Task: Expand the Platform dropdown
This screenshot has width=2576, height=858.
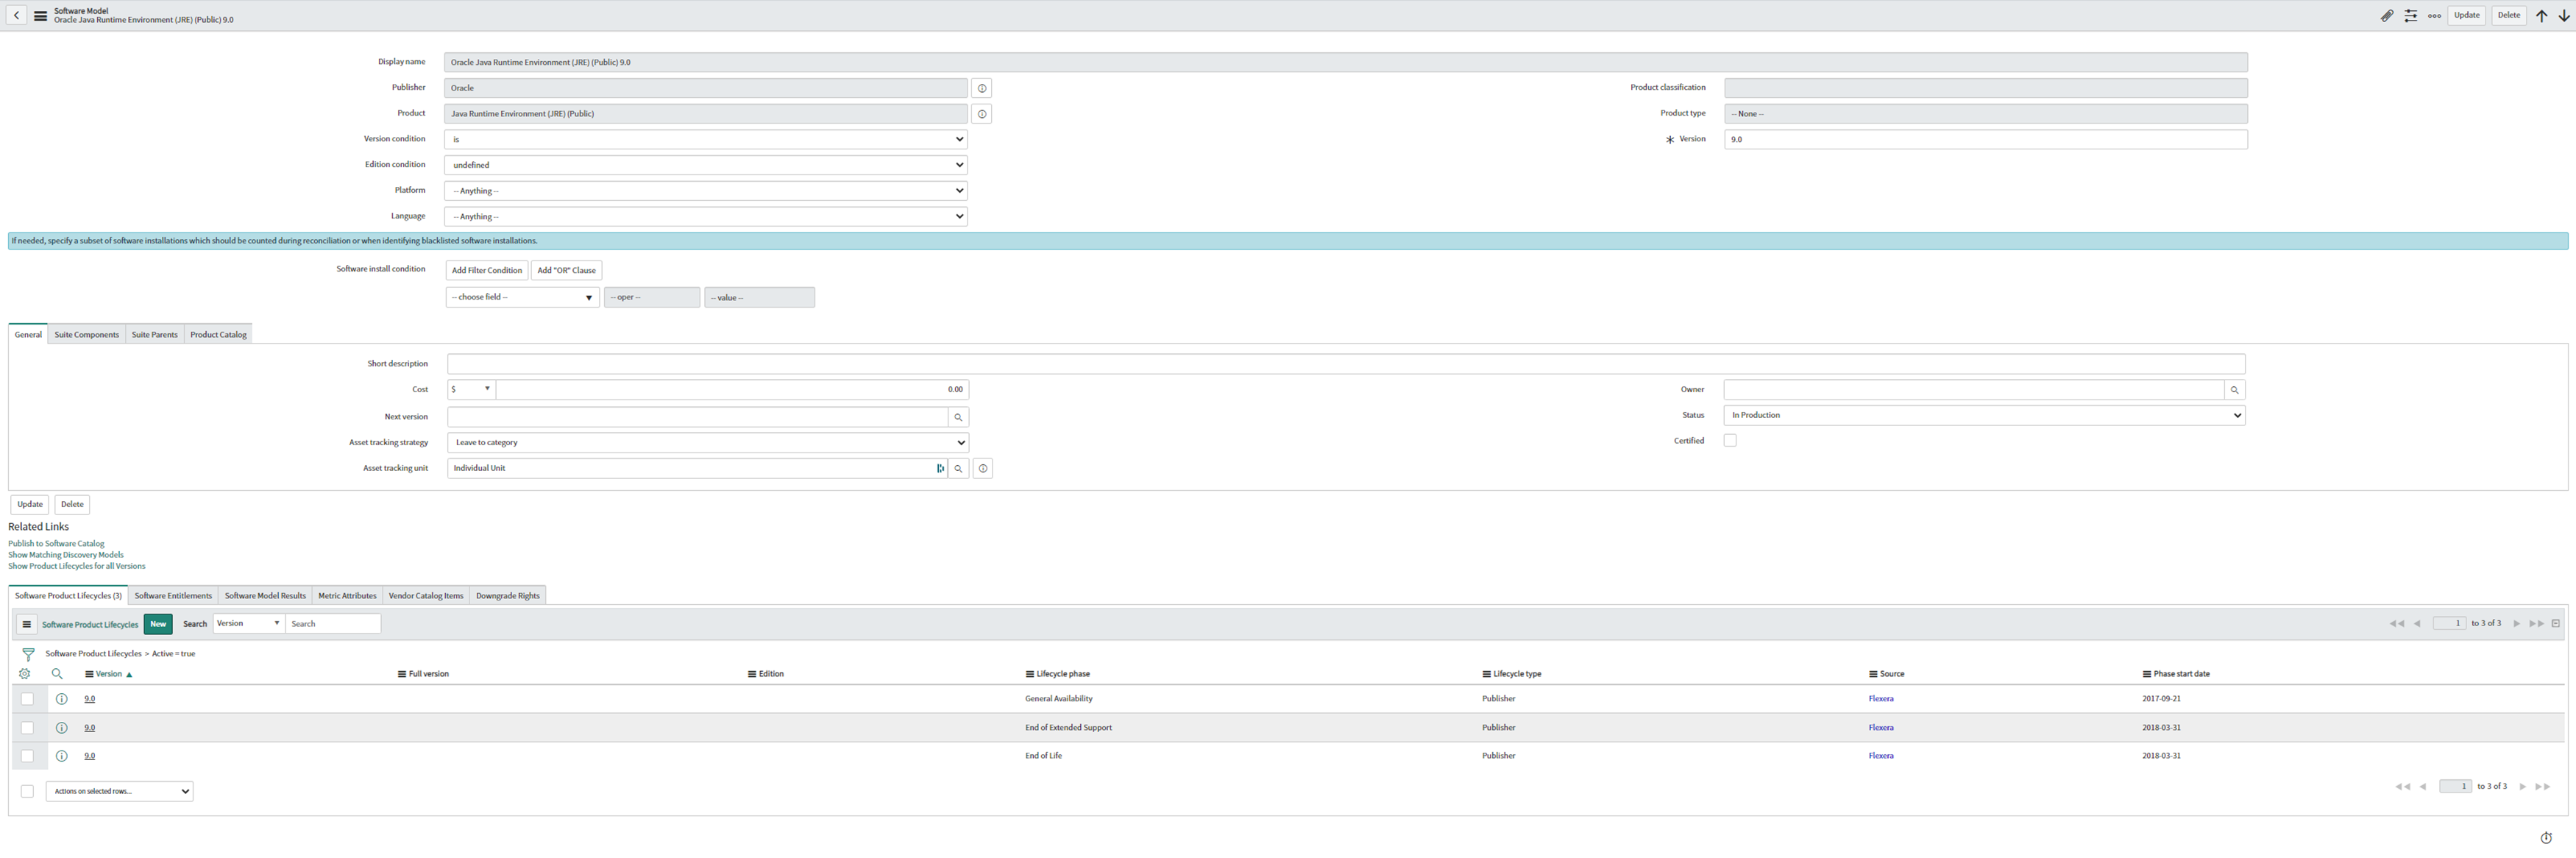Action: coord(706,191)
